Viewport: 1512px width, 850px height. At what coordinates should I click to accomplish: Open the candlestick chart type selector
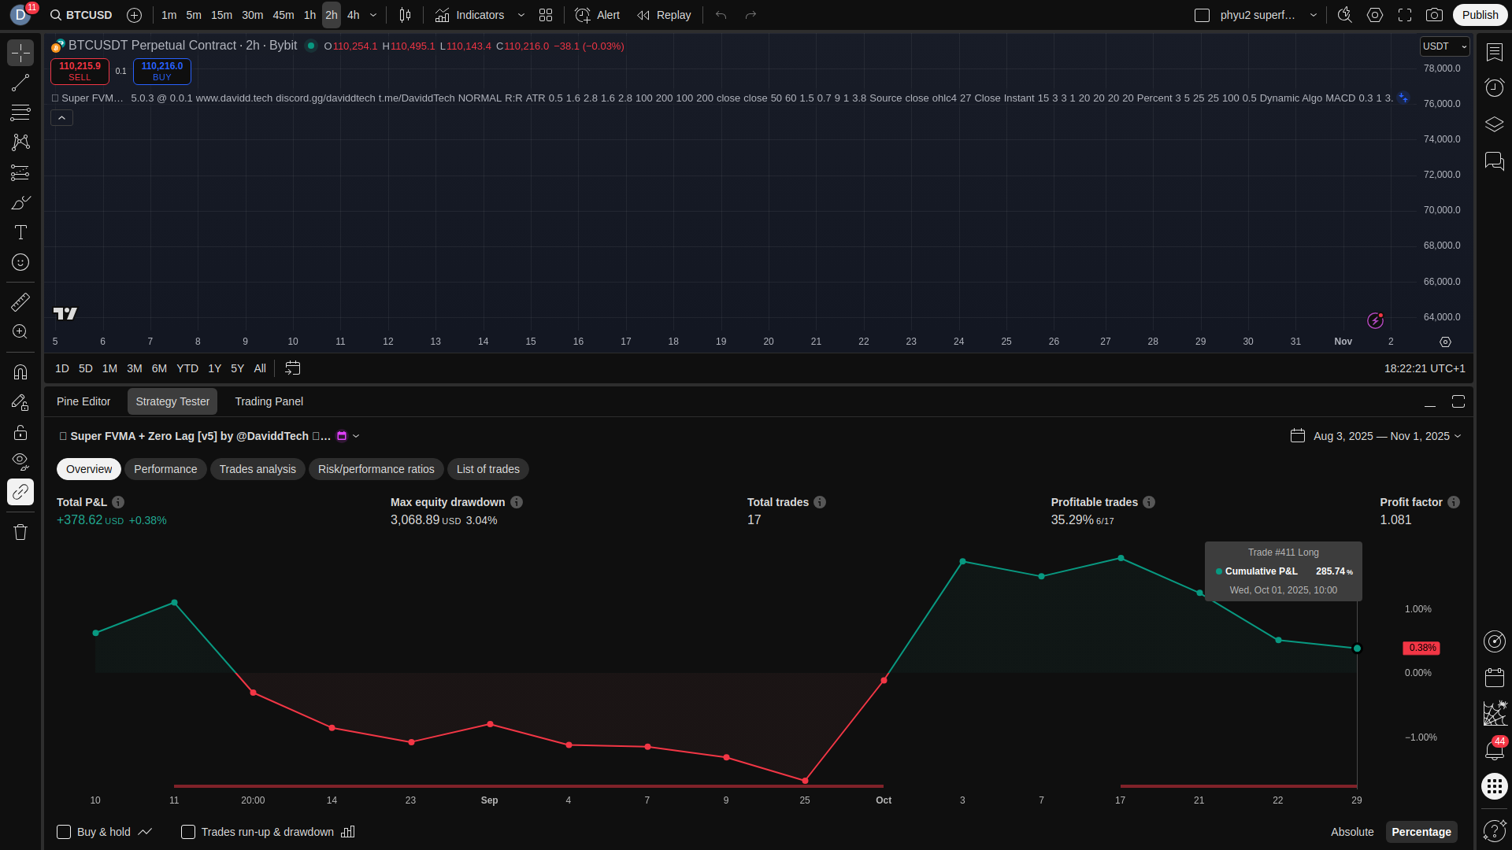pyautogui.click(x=405, y=15)
